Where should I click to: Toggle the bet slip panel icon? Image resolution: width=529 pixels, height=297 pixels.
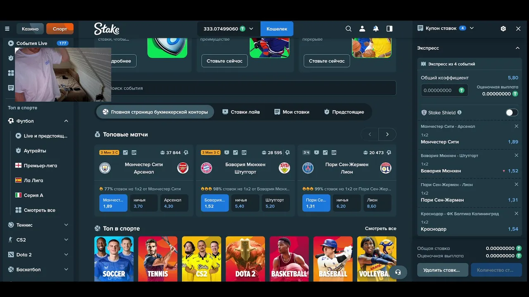[x=389, y=29]
